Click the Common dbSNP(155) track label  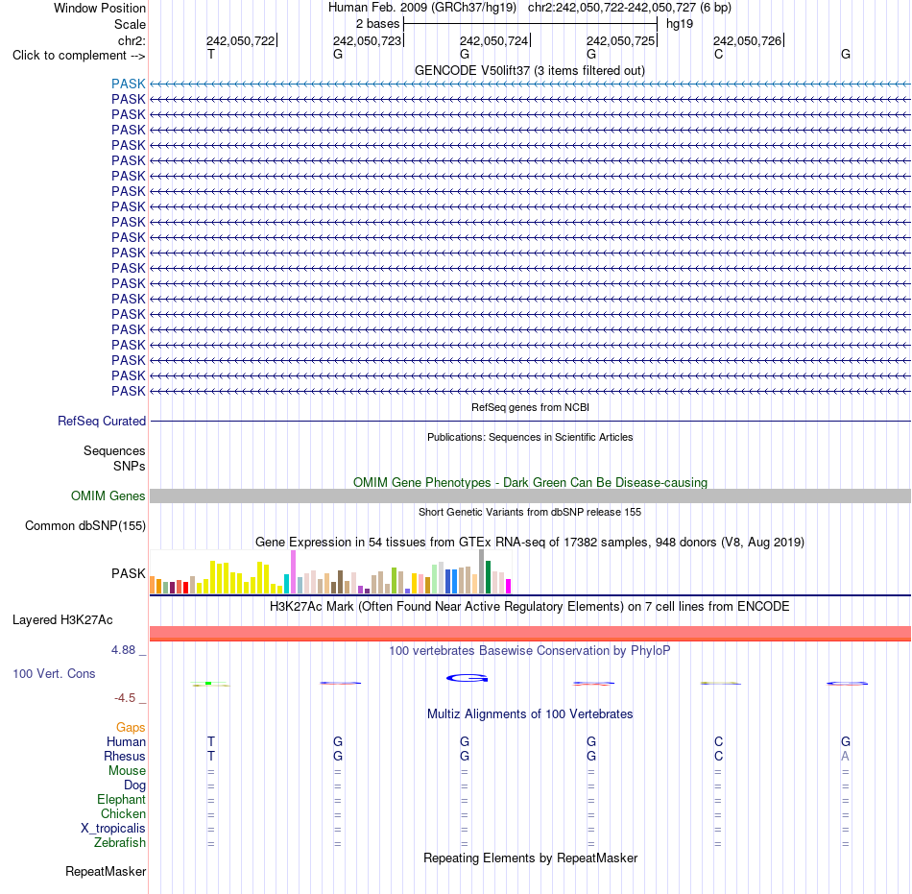pyautogui.click(x=85, y=526)
